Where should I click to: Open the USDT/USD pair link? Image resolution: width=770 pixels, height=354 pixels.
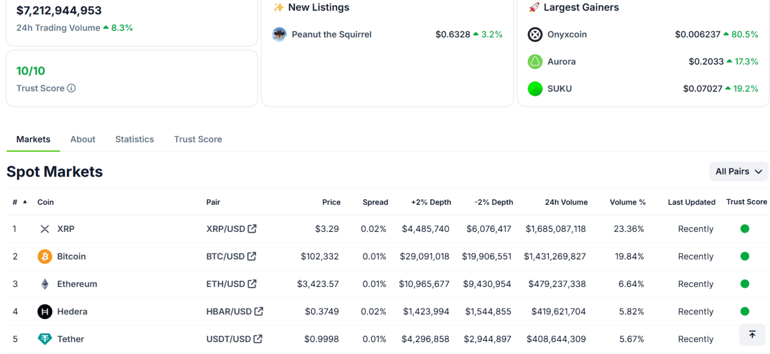[228, 339]
